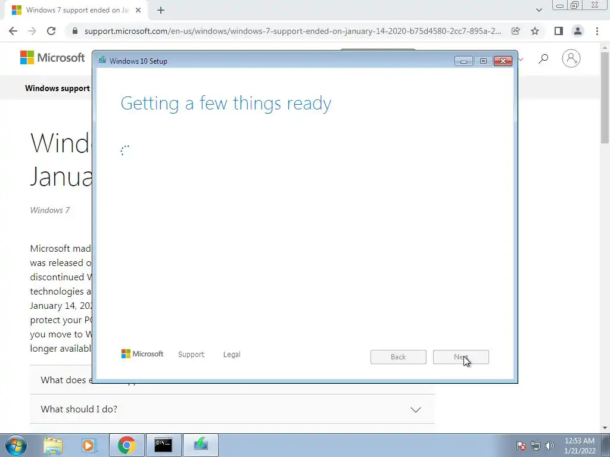This screenshot has width=610, height=457.
Task: Open Chrome profile avatar
Action: click(x=578, y=31)
